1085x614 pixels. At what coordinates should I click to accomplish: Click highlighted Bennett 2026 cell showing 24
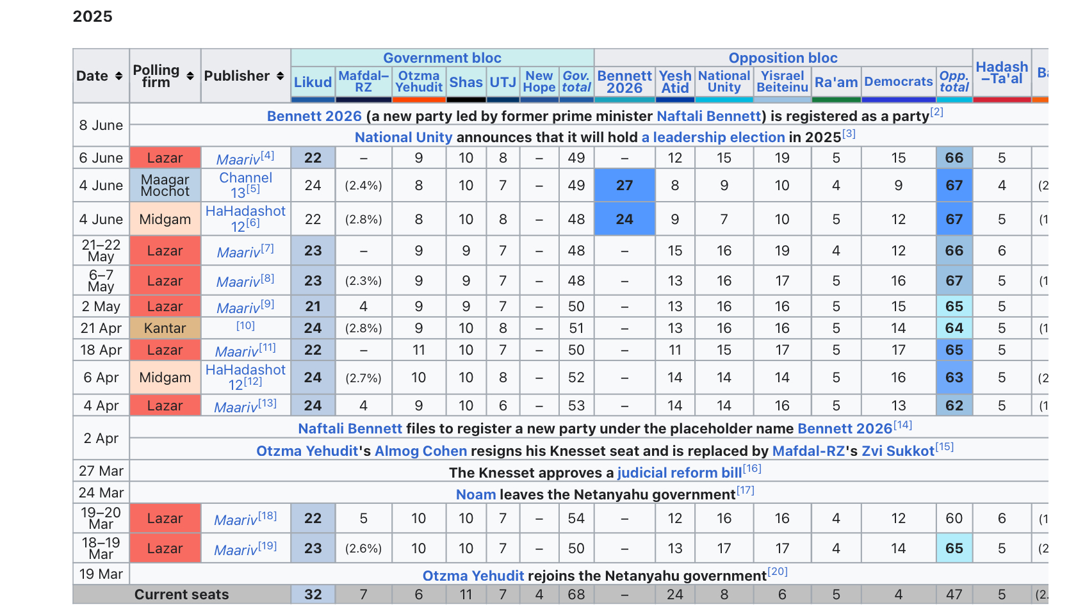coord(624,219)
